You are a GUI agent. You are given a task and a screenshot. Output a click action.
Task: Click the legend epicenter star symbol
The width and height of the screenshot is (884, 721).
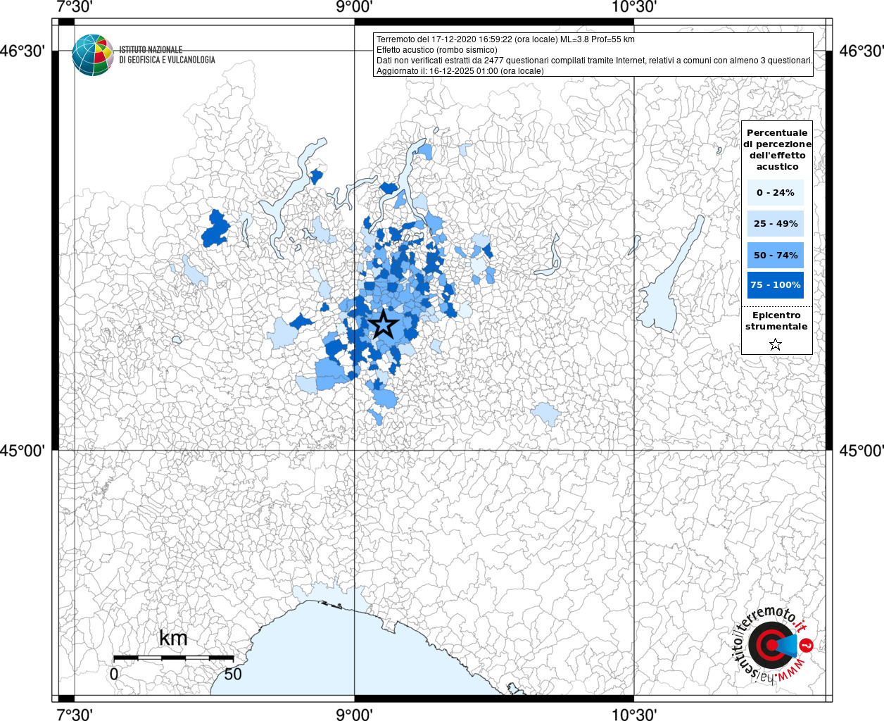(776, 344)
